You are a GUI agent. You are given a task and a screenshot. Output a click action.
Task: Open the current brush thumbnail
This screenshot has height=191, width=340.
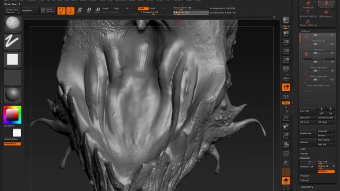pyautogui.click(x=13, y=24)
